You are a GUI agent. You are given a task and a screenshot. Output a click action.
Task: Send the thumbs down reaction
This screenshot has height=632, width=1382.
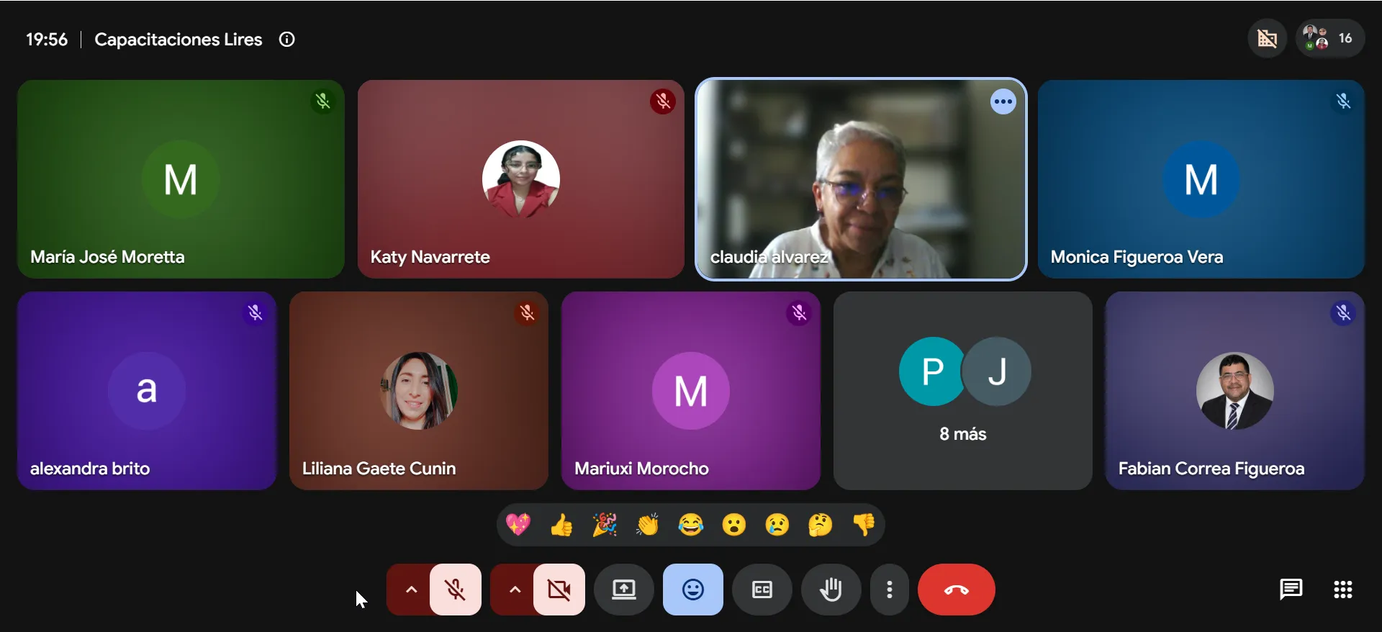coord(864,525)
